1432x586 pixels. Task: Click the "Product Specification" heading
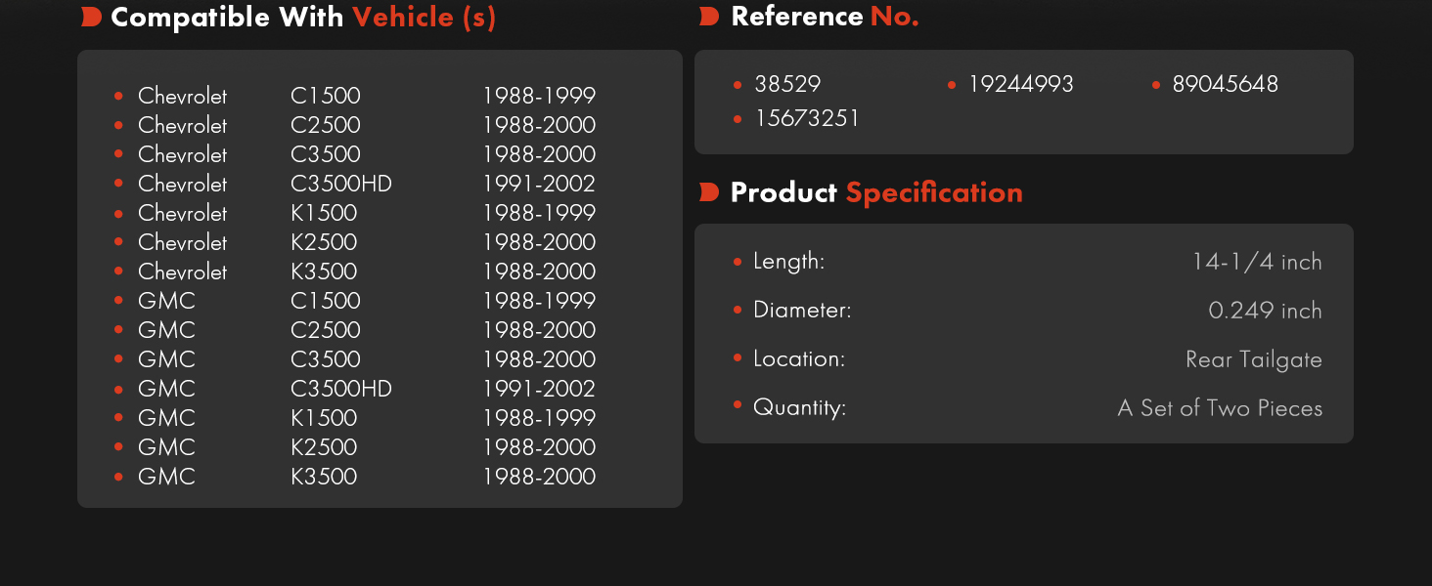tap(876, 192)
